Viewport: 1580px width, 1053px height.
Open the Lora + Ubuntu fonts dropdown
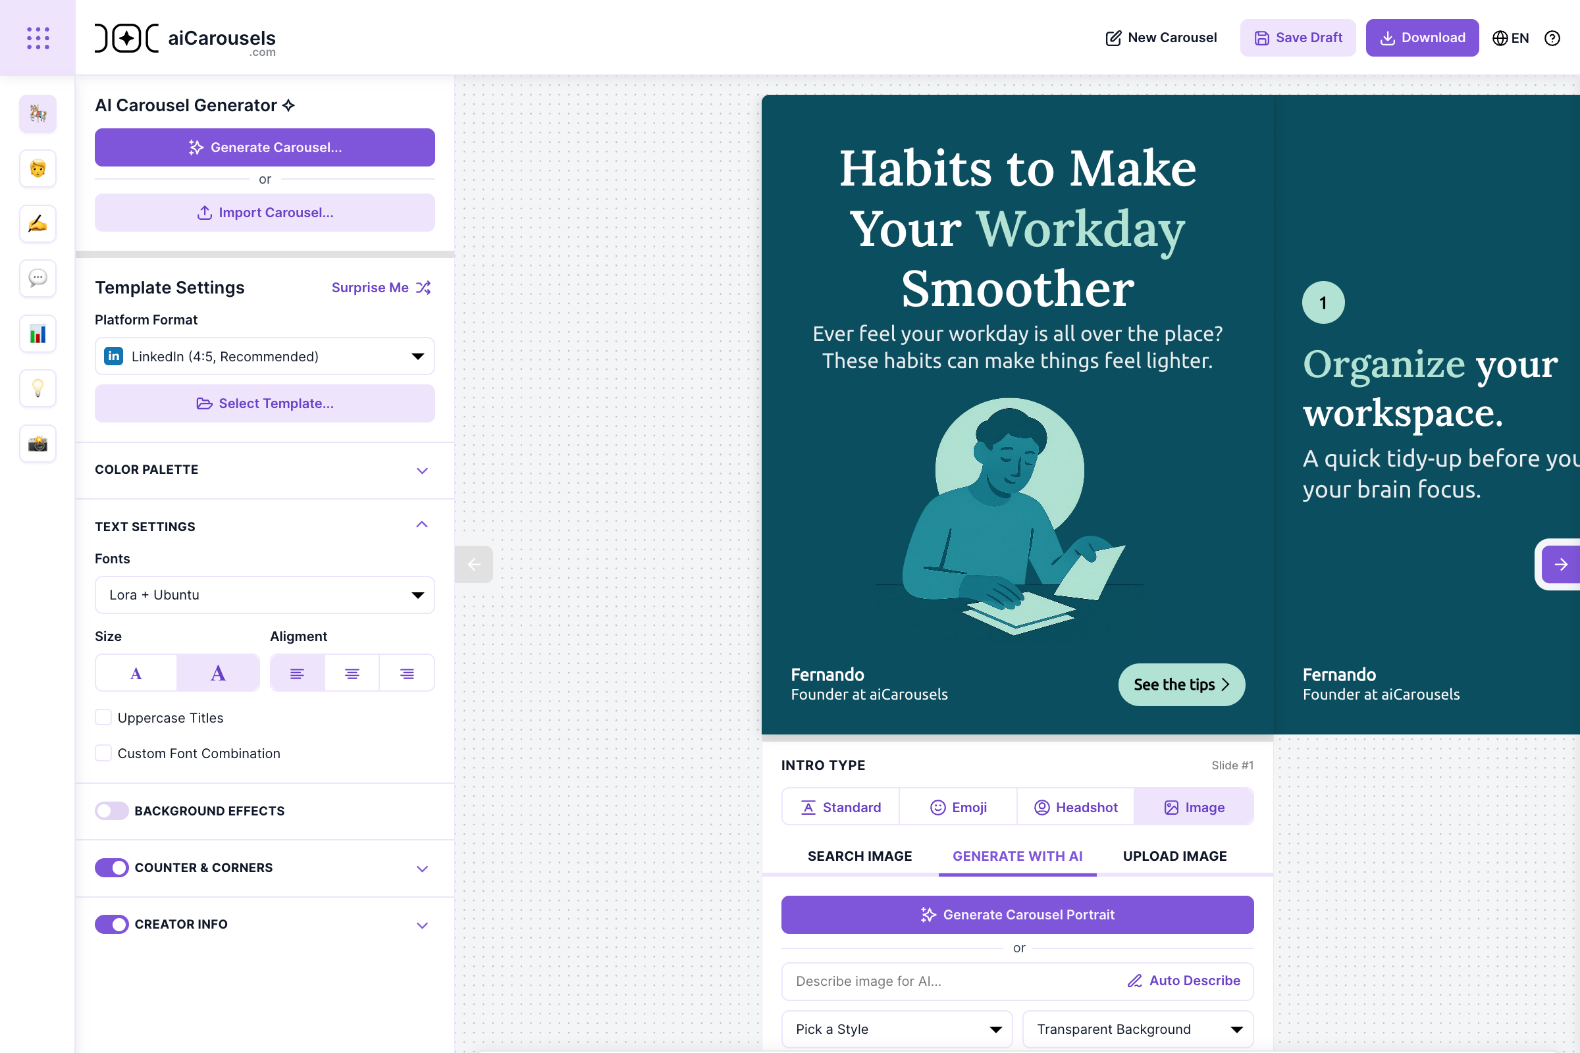265,595
